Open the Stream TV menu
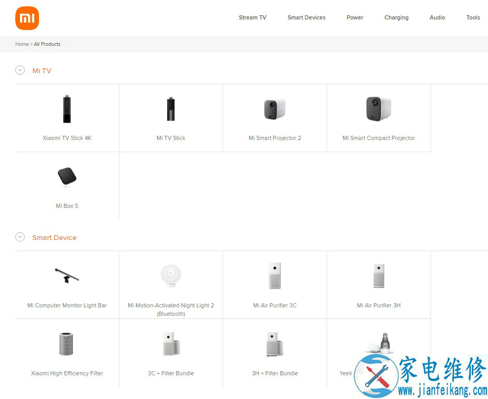Image resolution: width=488 pixels, height=399 pixels. (x=252, y=18)
